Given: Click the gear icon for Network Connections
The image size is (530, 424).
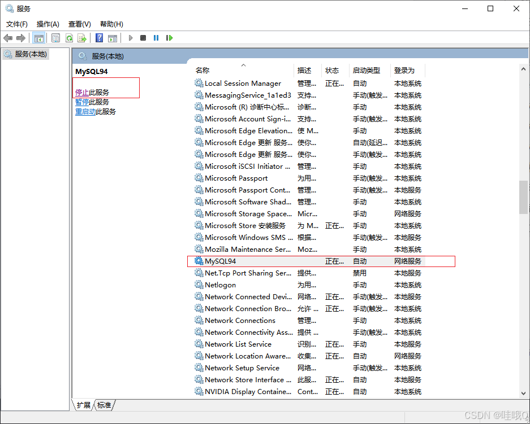Looking at the screenshot, I should click(x=199, y=320).
